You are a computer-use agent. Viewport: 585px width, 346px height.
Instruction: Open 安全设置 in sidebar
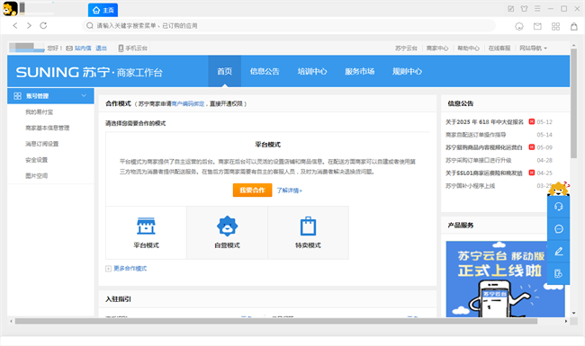point(37,160)
